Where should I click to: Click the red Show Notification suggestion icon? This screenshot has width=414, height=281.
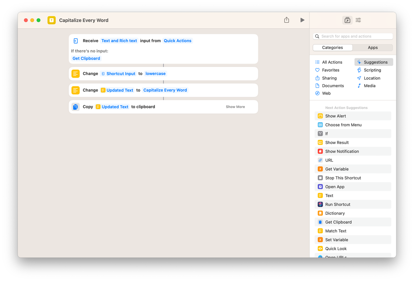tap(320, 151)
